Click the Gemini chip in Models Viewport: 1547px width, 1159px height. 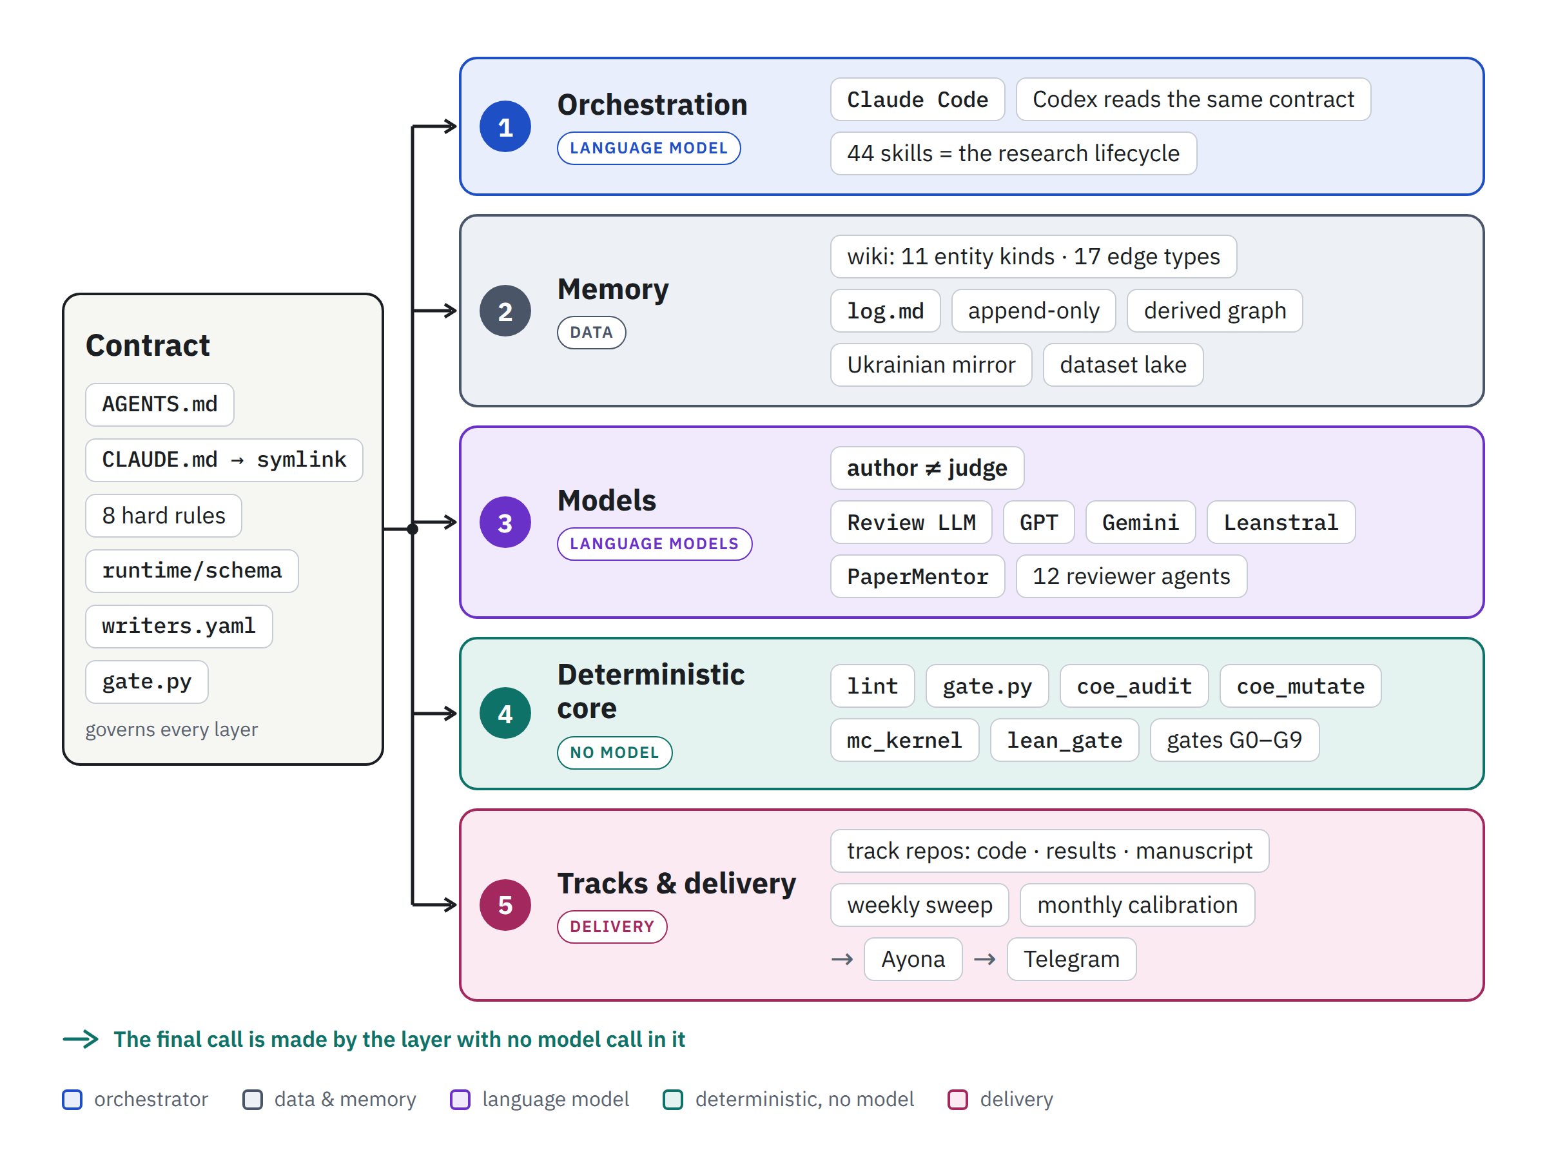pos(1141,523)
